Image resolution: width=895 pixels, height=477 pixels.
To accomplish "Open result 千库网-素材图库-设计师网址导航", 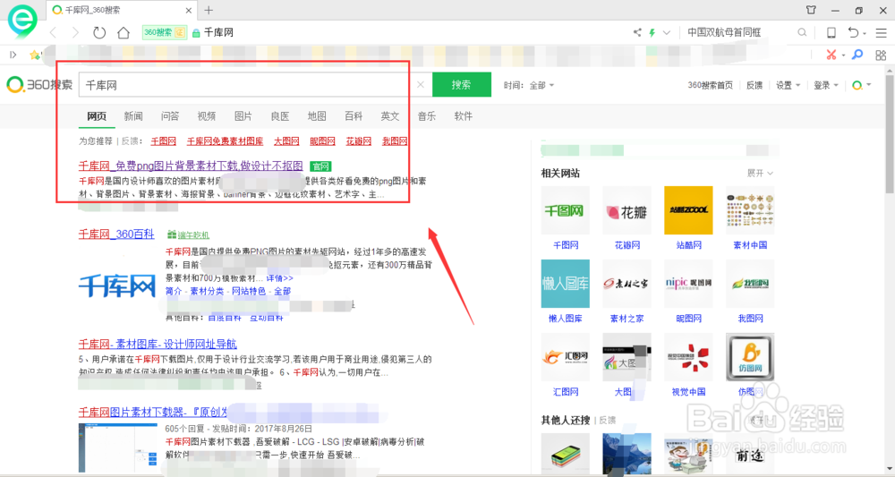I will pos(158,344).
